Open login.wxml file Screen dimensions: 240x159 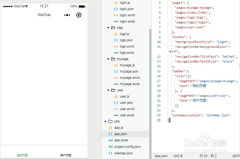(x=127, y=15)
